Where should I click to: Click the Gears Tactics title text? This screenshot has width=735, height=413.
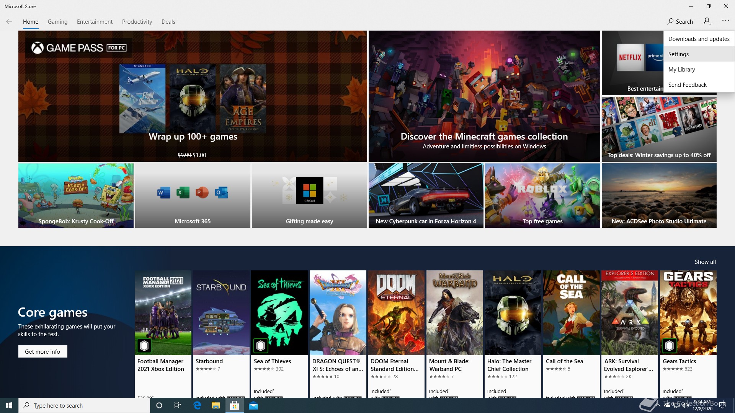coord(679,361)
